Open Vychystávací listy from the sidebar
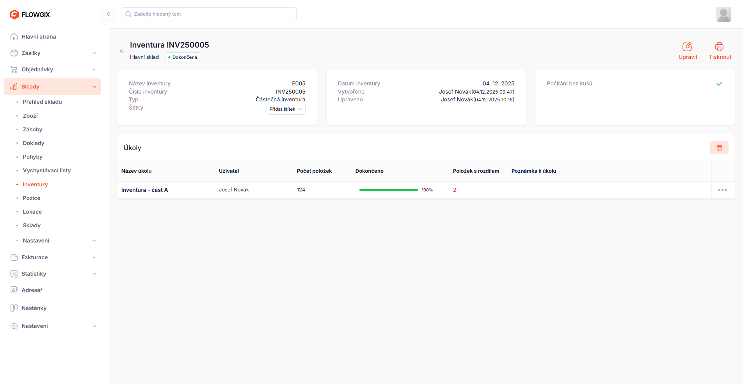The width and height of the screenshot is (743, 384). coord(46,170)
